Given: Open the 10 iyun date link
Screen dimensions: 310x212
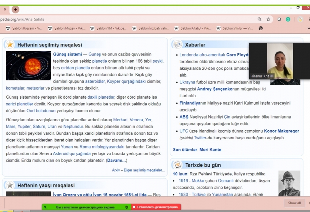Looking at the screenshot, I should pos(180,174).
